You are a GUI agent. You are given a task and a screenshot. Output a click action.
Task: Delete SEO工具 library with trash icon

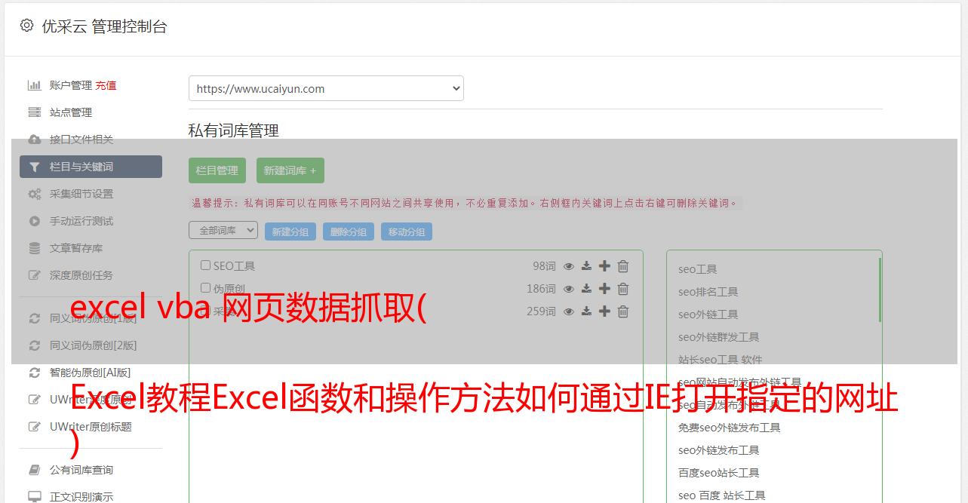coord(623,266)
